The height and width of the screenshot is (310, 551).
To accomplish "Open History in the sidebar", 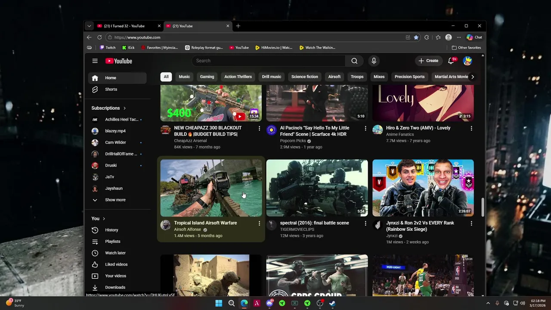I will tap(118, 230).
